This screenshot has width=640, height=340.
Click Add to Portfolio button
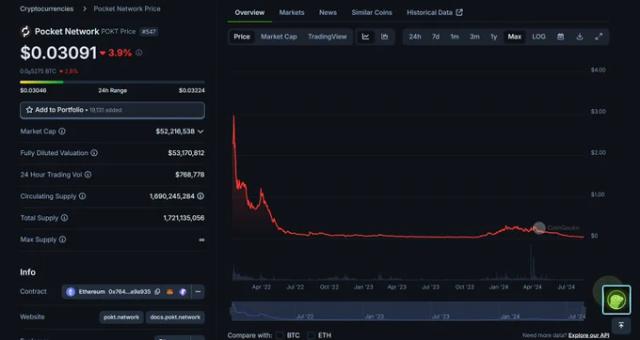[112, 110]
